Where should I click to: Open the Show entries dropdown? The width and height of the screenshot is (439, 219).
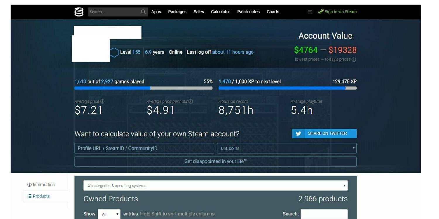point(109,214)
